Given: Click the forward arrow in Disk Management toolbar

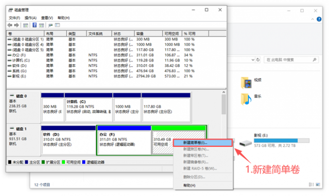Looking at the screenshot, I should 16,25.
